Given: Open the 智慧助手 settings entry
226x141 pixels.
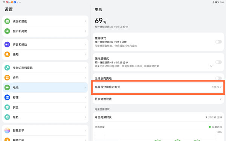Looking at the screenshot, I should [x=45, y=130].
